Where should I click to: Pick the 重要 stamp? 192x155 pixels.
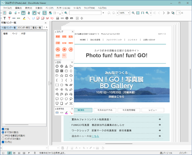coord(58,37)
